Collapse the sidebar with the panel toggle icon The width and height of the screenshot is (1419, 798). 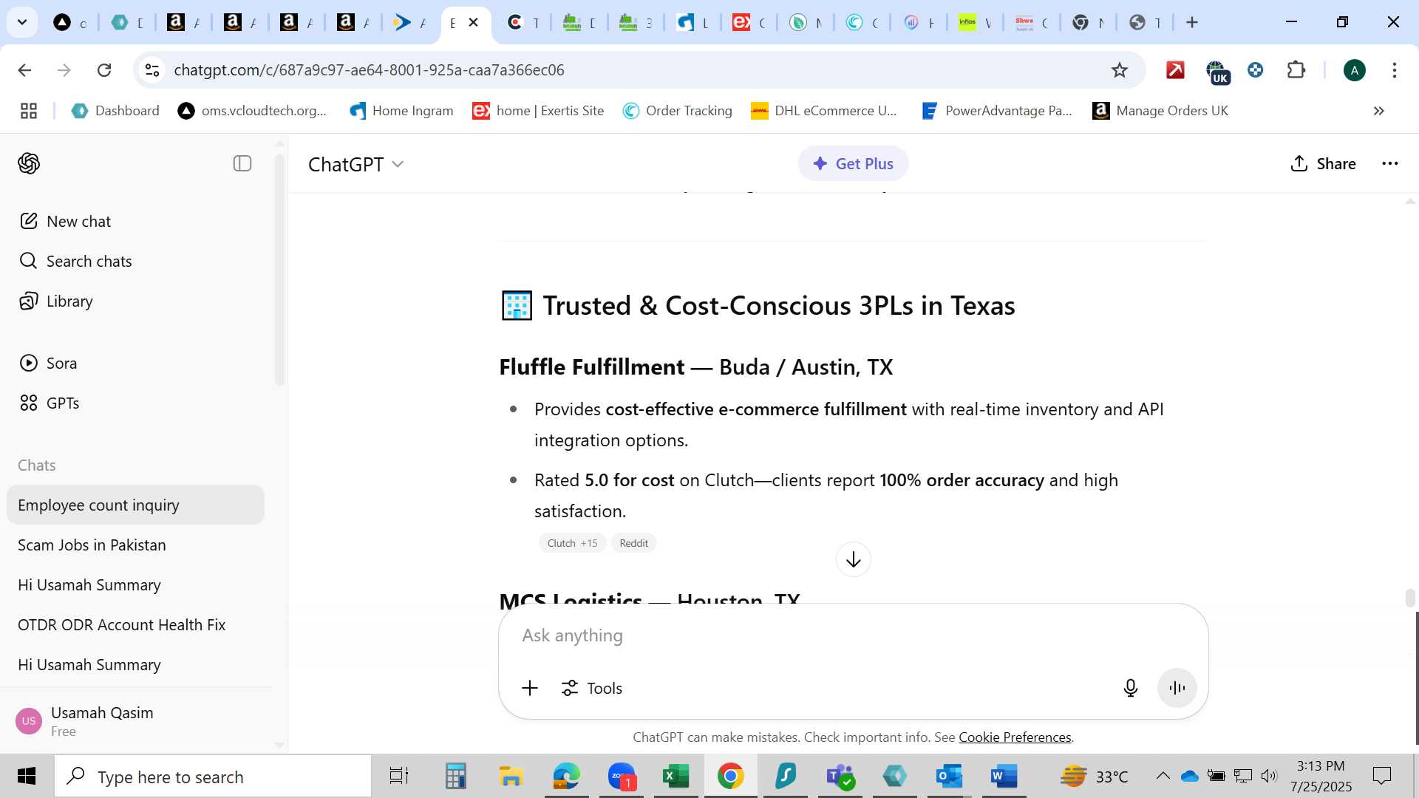(x=242, y=163)
